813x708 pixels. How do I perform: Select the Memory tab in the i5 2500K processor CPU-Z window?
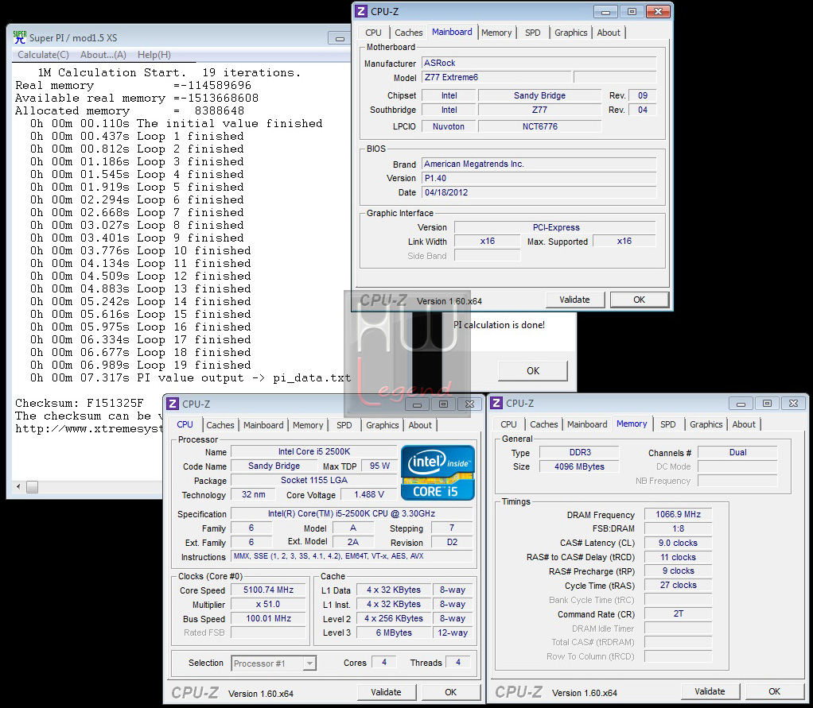click(308, 425)
